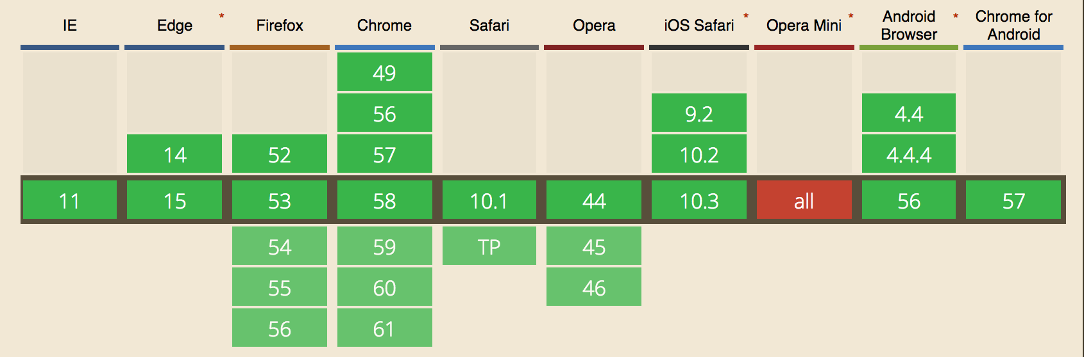Click the red Opera Mini 'all' cell
Screen dimensions: 1084x357
804,200
